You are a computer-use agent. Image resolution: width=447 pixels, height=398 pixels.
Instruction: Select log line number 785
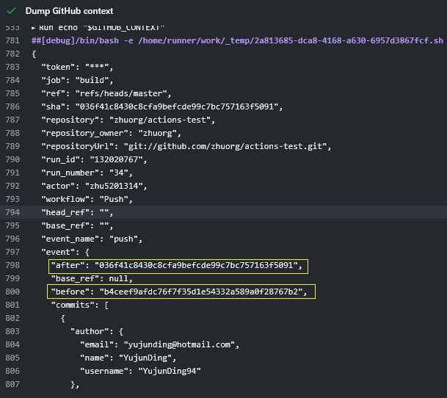tap(12, 93)
